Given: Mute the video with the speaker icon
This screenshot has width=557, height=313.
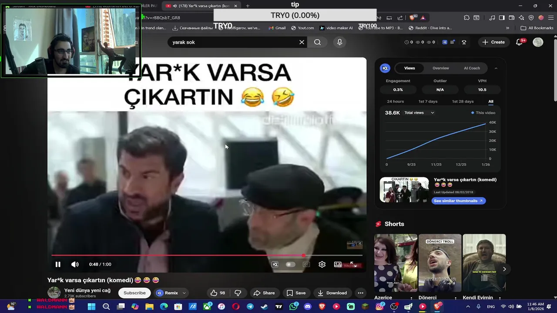Looking at the screenshot, I should pyautogui.click(x=75, y=264).
